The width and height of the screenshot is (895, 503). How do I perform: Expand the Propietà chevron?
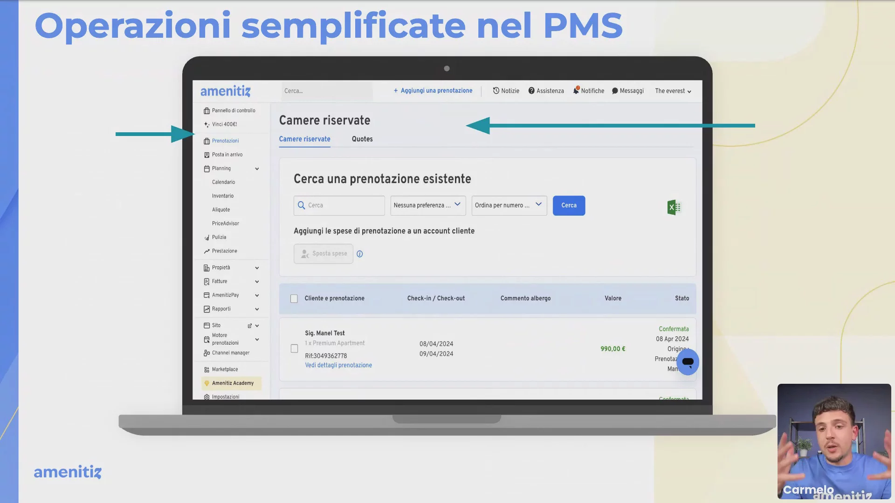(257, 268)
